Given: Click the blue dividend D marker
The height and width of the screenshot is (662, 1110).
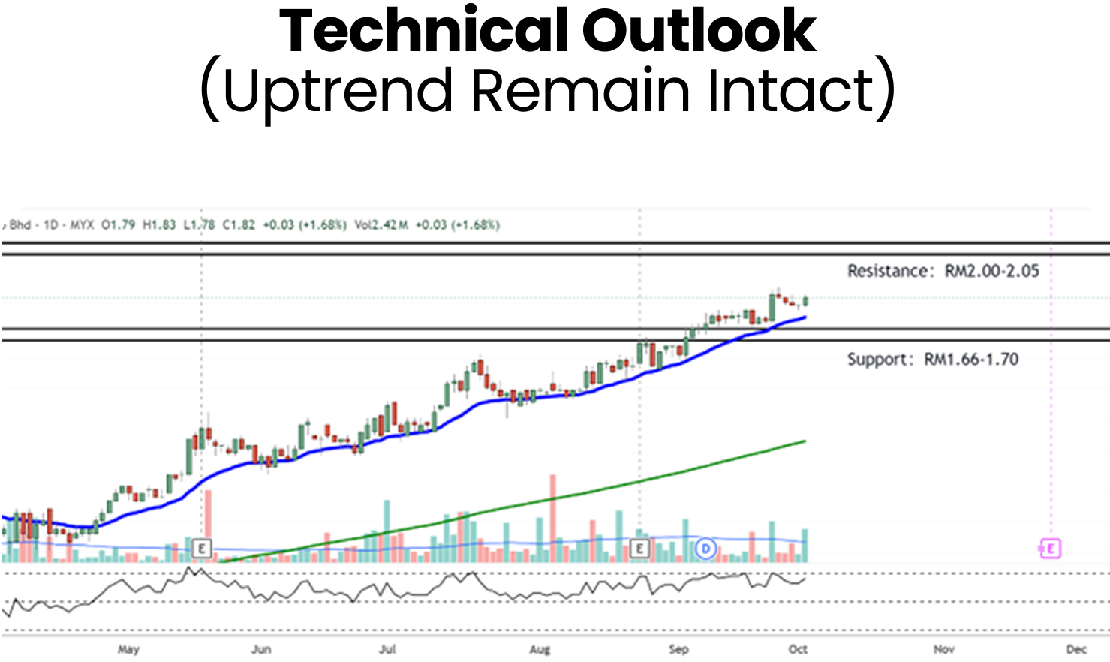Looking at the screenshot, I should pyautogui.click(x=705, y=549).
